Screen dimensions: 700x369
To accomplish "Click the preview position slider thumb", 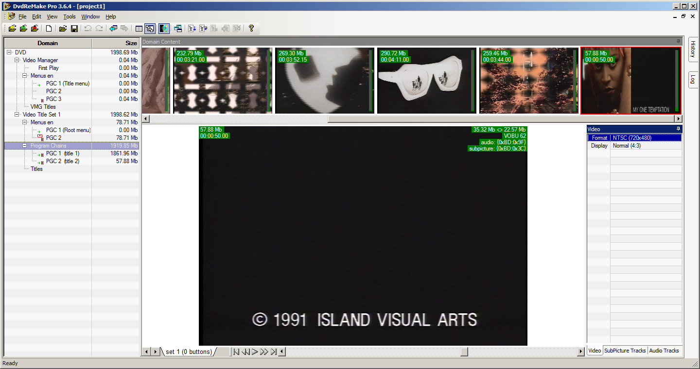I will pos(464,352).
